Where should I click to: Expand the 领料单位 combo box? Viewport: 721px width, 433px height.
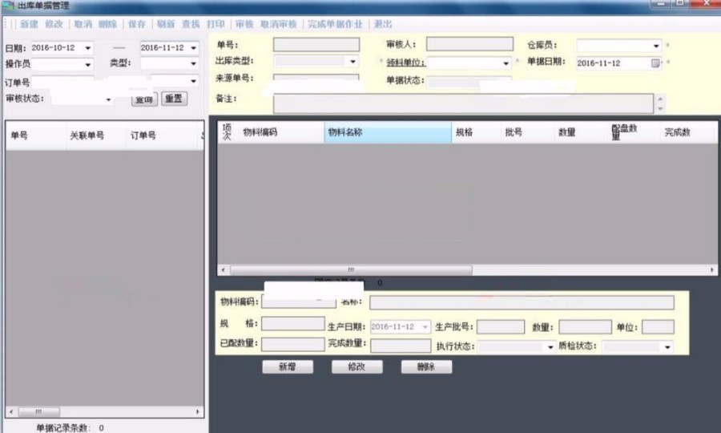pyautogui.click(x=506, y=63)
